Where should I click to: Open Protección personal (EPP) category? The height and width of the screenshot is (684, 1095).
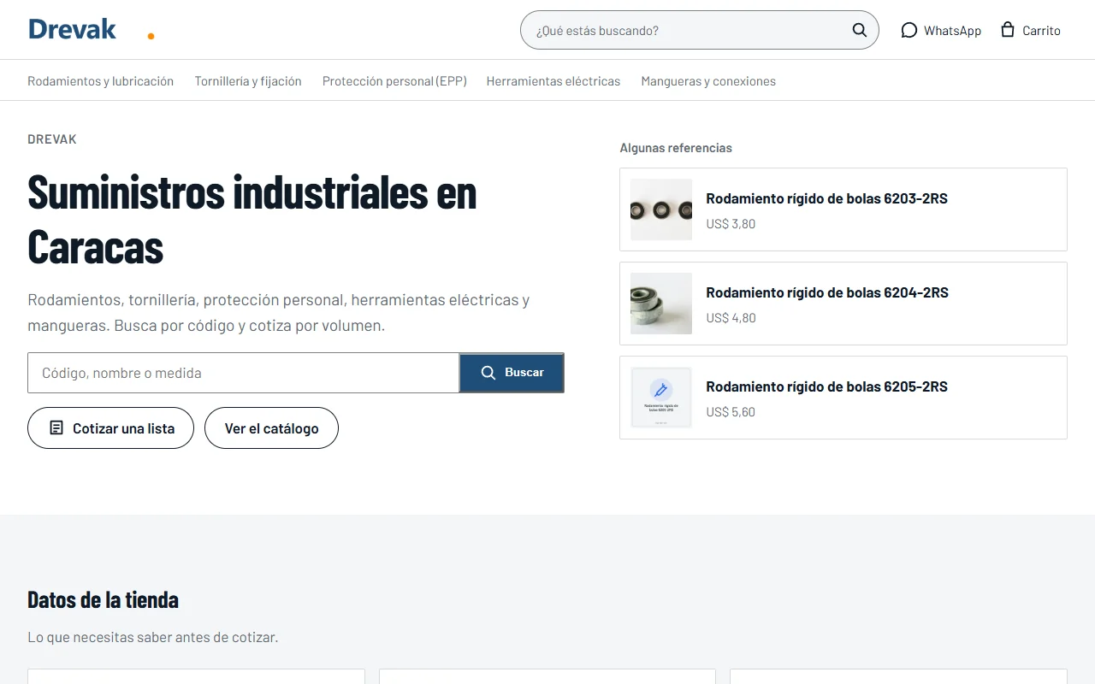394,81
